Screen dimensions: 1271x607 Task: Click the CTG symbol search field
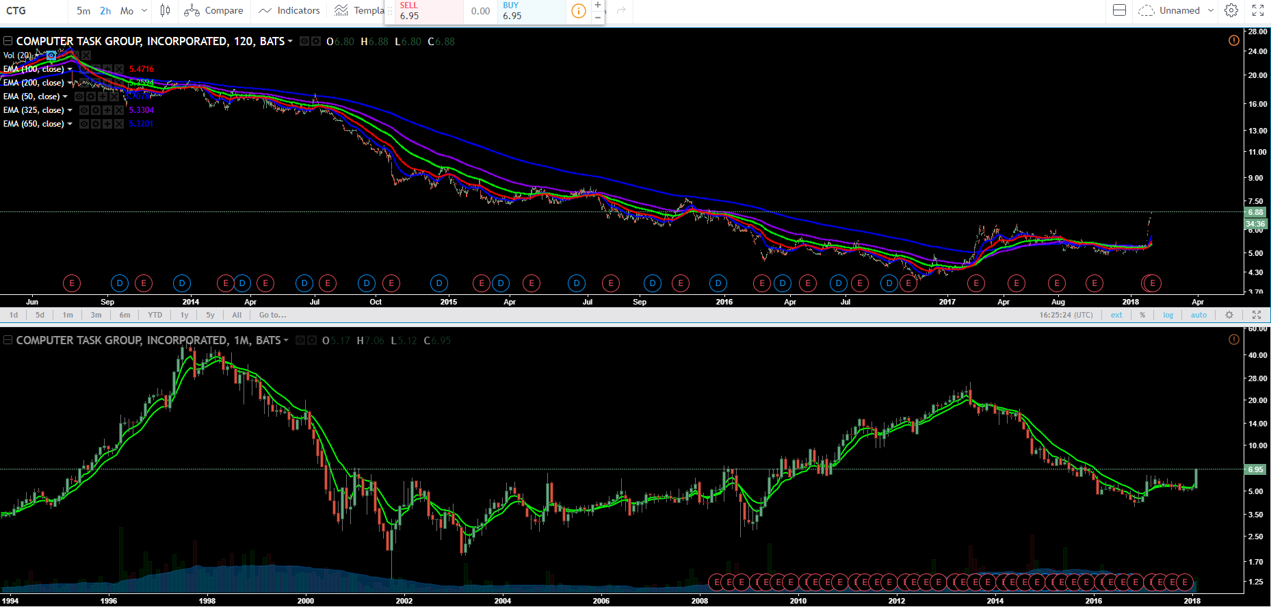click(x=34, y=10)
